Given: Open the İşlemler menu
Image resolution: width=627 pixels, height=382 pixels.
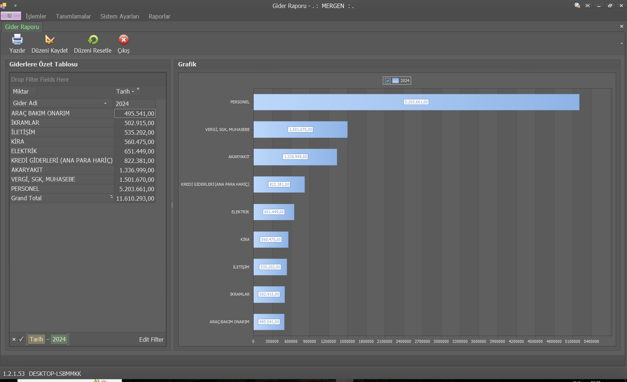Looking at the screenshot, I should tap(36, 16).
